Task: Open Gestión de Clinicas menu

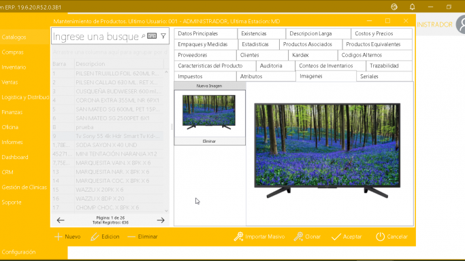Action: coord(25,188)
